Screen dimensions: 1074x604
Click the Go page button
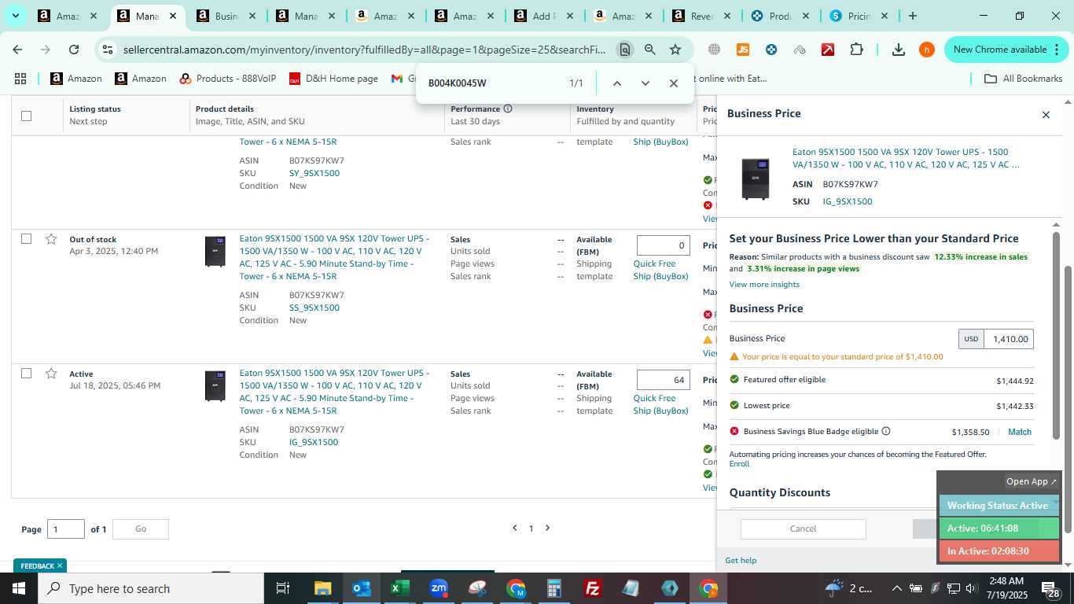141,528
